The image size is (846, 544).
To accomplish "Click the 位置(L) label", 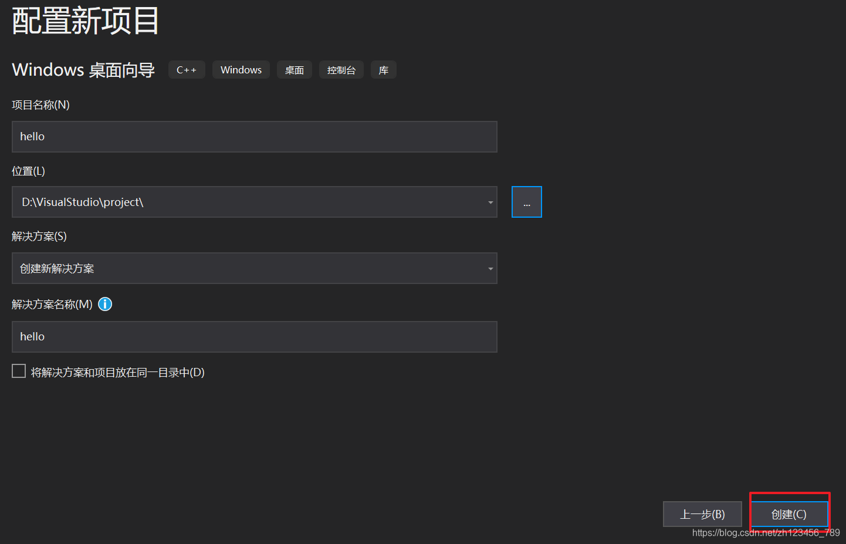I will [29, 171].
